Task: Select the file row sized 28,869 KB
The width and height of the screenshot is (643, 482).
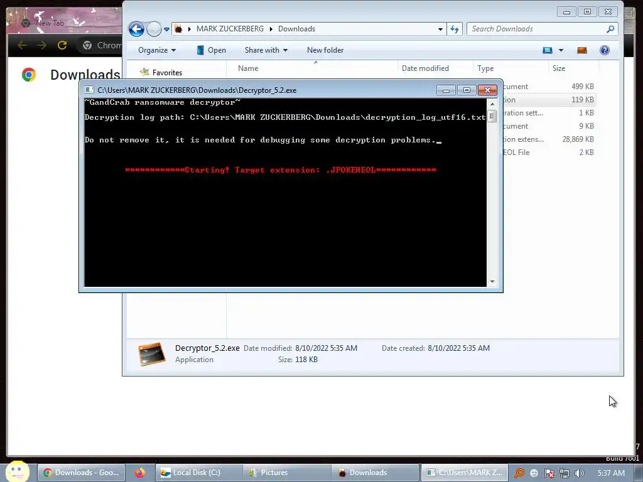Action: coord(549,139)
